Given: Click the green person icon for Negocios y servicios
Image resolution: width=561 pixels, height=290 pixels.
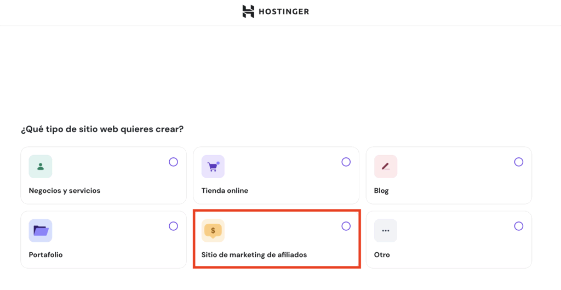Looking at the screenshot, I should (41, 167).
